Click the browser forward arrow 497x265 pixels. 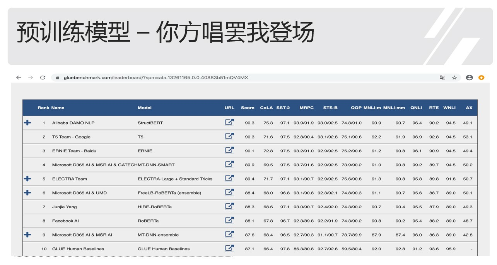(x=31, y=78)
